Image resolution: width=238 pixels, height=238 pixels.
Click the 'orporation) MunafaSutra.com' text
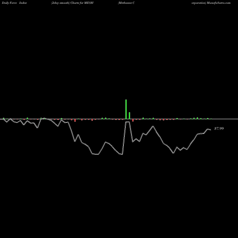[x=211, y=3]
